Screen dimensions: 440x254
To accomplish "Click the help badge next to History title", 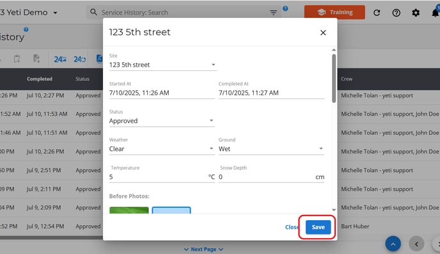I will [26, 29].
